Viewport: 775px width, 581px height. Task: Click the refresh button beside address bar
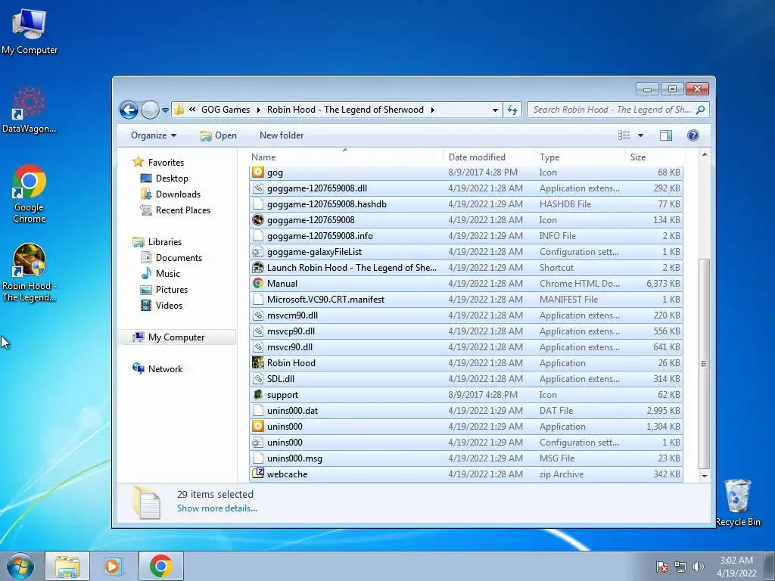pyautogui.click(x=512, y=110)
